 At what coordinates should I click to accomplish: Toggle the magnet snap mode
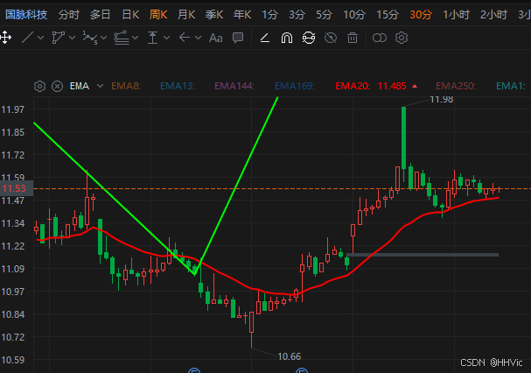(287, 38)
